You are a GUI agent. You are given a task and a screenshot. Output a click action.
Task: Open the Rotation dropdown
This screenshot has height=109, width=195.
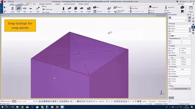click(175, 51)
